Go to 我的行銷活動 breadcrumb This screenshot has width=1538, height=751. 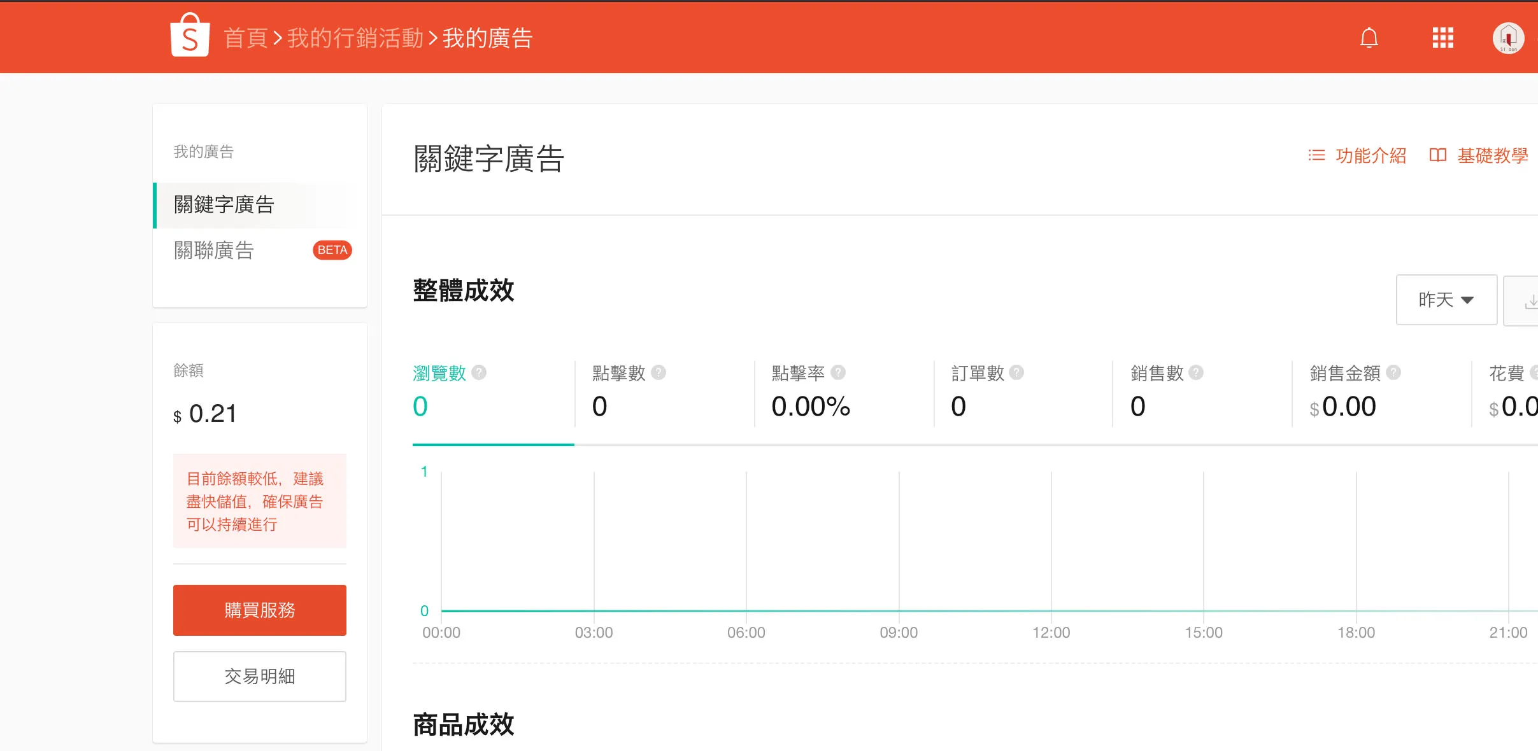[x=355, y=38]
